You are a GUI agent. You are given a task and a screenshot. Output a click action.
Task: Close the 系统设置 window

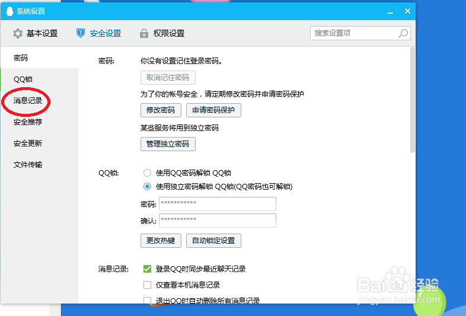407,11
